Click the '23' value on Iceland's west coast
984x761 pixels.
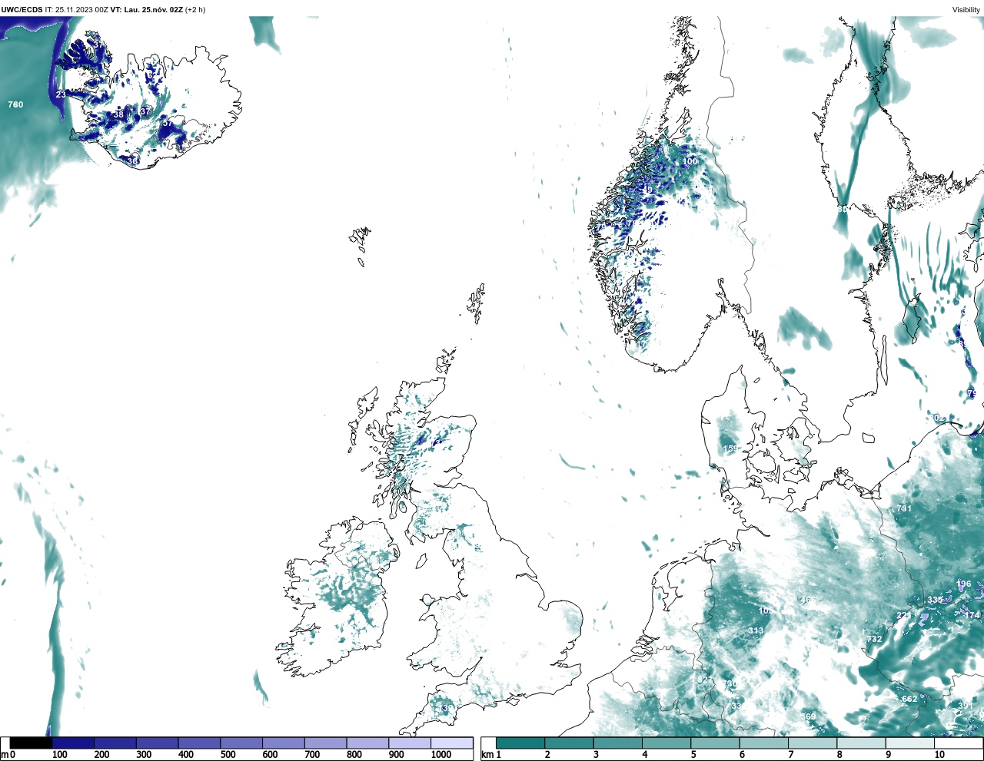point(61,94)
